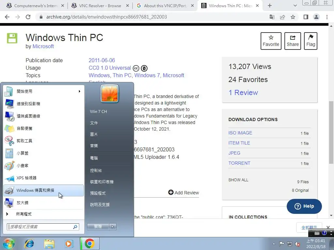Click the translate page icon
This screenshot has width=334, height=250.
click(x=272, y=17)
